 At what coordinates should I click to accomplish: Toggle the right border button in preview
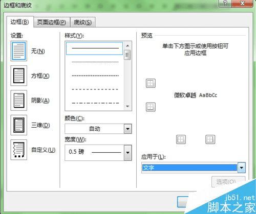tap(210, 139)
